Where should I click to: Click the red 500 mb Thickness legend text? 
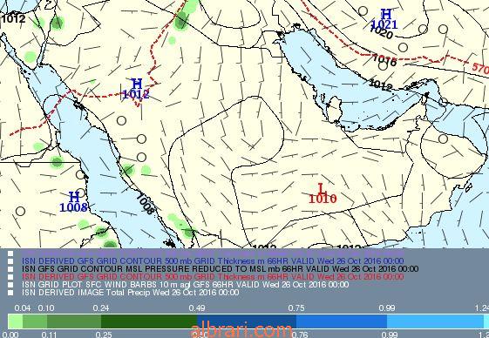point(213,276)
